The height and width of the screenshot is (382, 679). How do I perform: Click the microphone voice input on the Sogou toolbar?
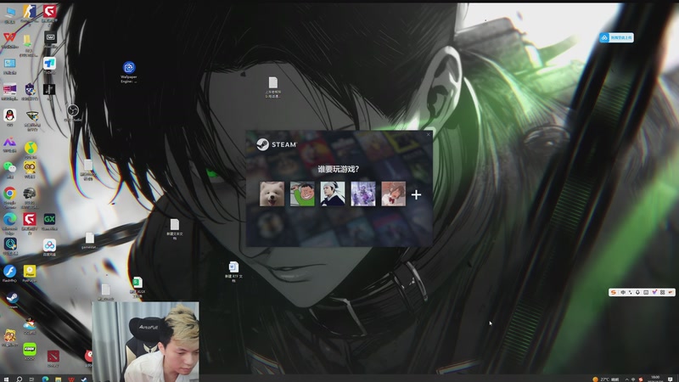(x=638, y=292)
